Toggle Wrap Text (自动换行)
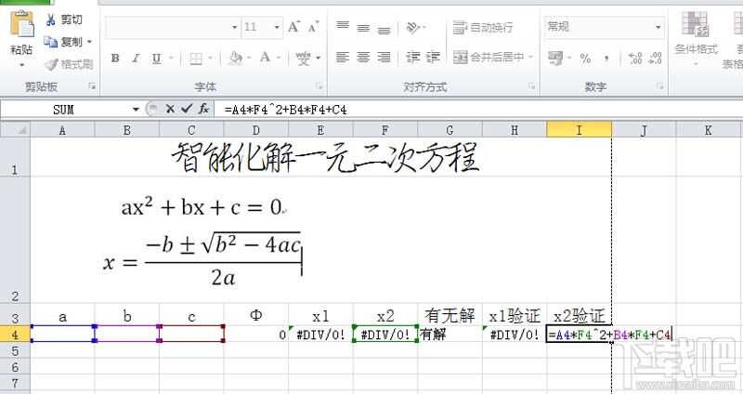This screenshot has width=743, height=394. point(483,28)
